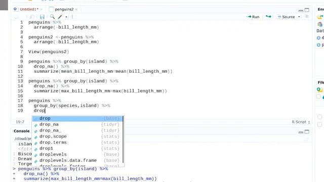
Task: Click the load workspace icon in Environment pane
Action: [x=320, y=17]
